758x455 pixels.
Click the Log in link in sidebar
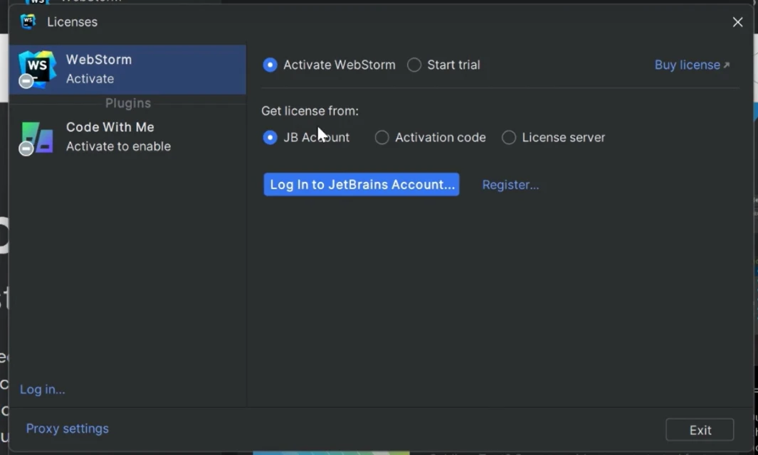[x=43, y=390]
